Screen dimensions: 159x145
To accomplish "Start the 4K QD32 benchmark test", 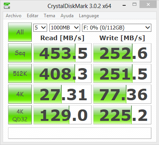I will 20,115.
